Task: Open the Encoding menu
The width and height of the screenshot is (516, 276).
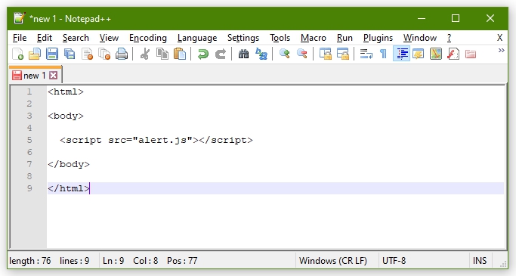Action: 148,38
